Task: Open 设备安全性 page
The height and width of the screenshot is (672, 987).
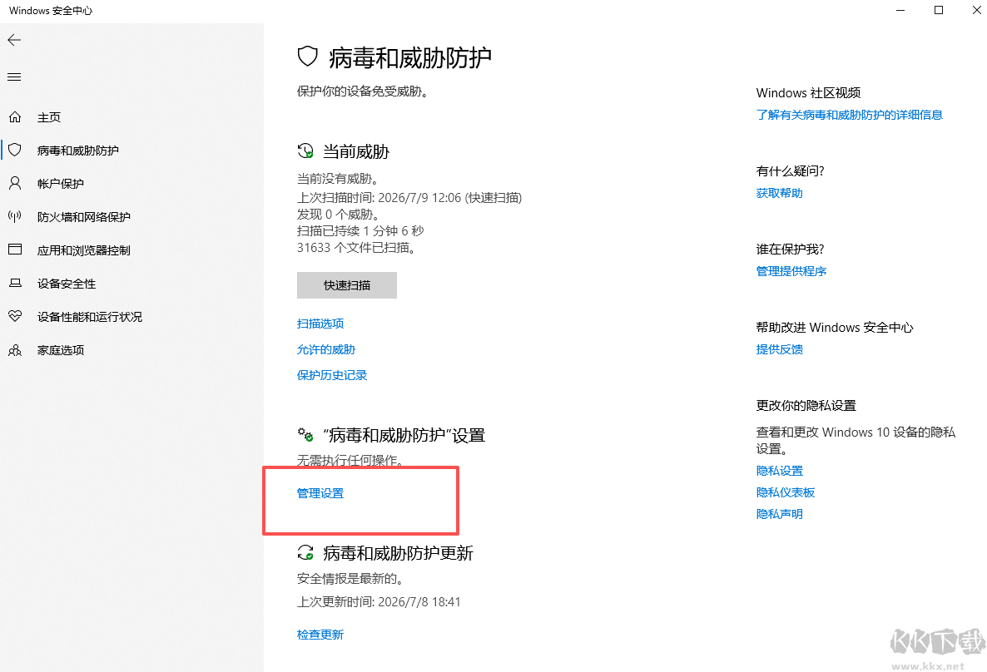Action: pos(67,284)
